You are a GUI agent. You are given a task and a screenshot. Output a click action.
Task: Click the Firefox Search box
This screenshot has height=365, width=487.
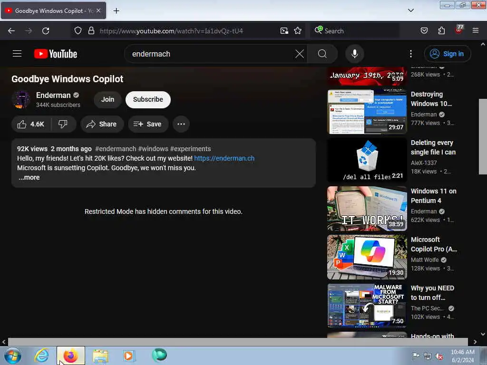355,31
